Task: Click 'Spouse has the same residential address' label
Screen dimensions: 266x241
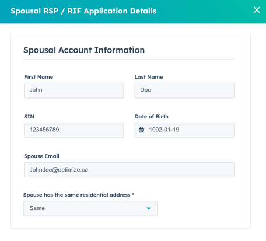Action: click(x=77, y=195)
